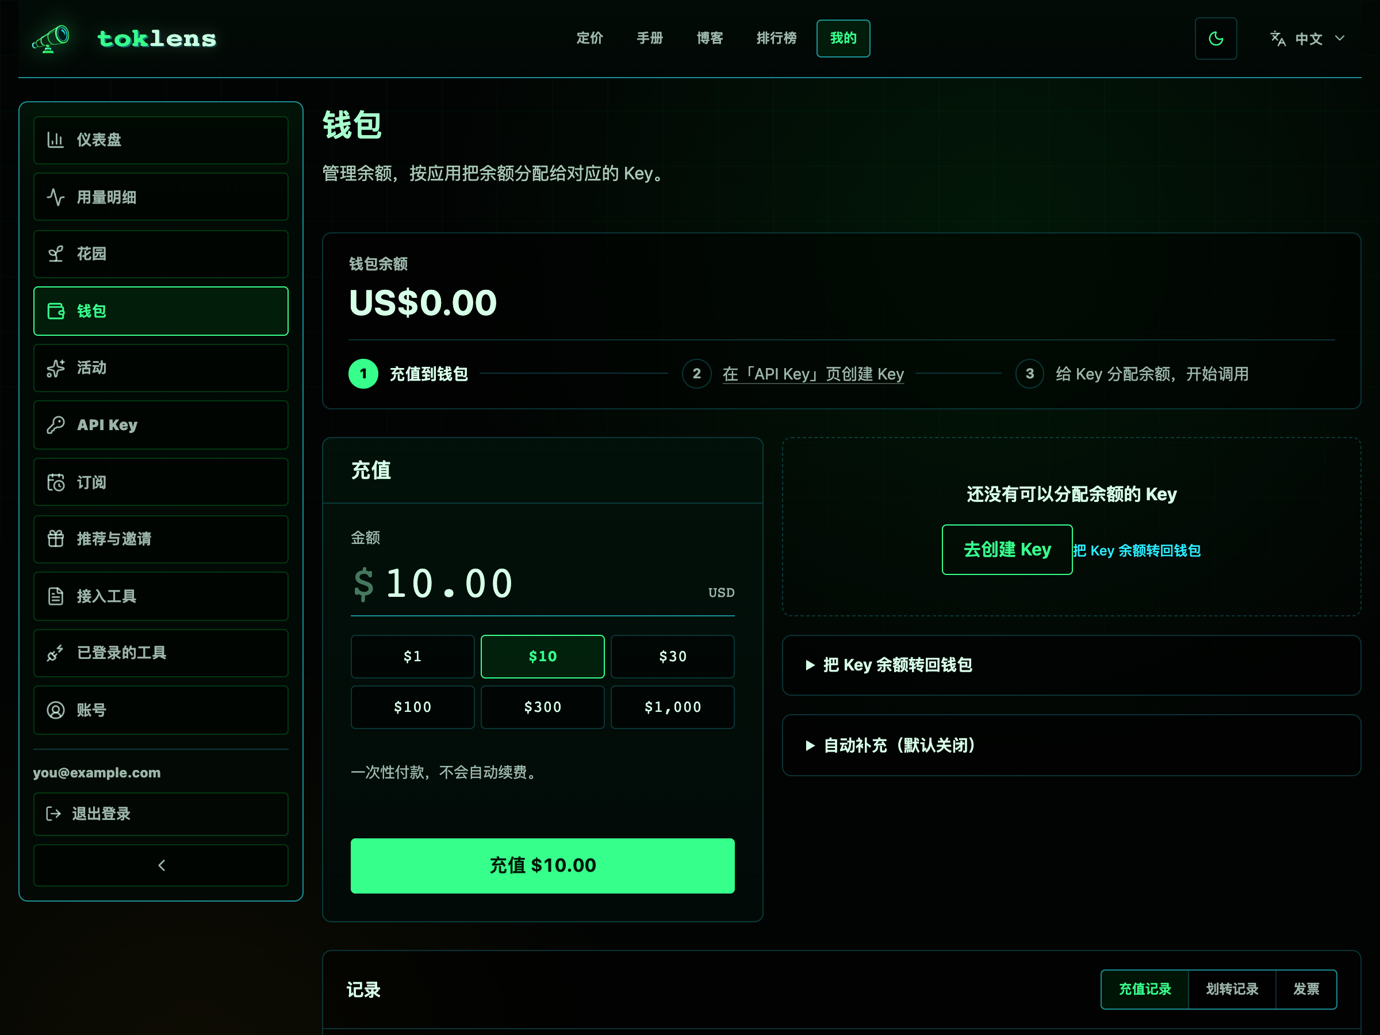The height and width of the screenshot is (1035, 1380).
Task: Switch to the 发票 tab
Action: (x=1306, y=989)
